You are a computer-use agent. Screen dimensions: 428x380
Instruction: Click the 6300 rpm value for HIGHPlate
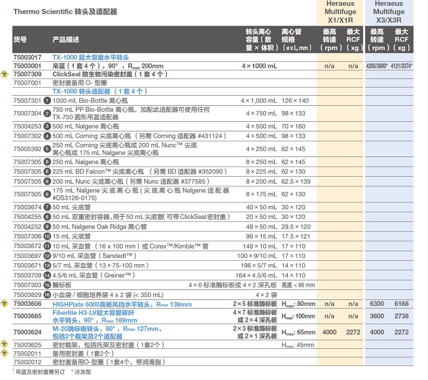(x=377, y=303)
